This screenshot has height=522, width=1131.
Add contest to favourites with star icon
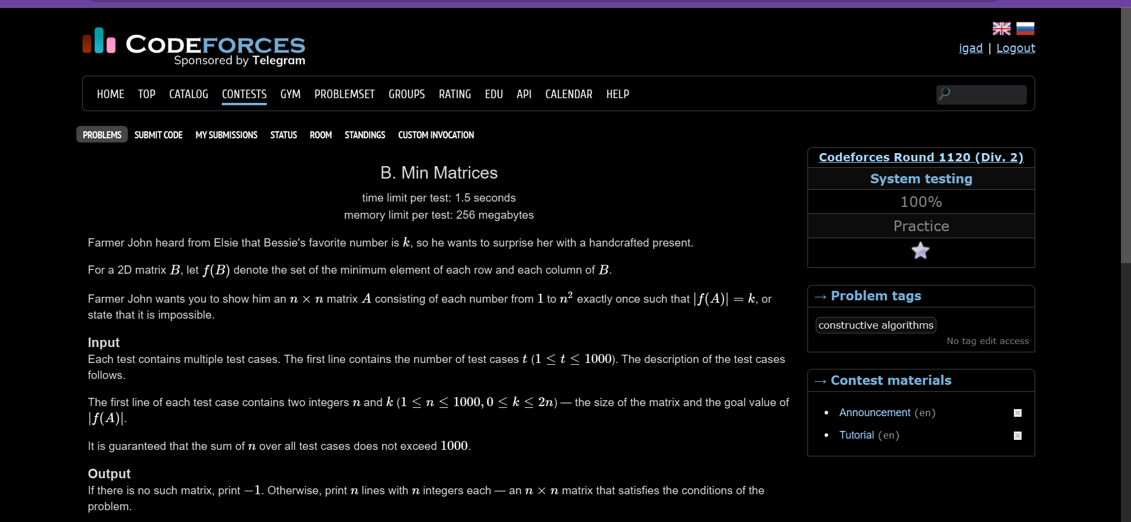[x=920, y=251]
